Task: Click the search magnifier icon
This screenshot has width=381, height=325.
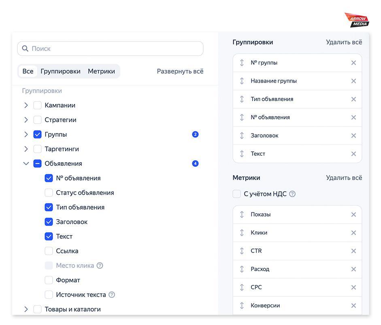Action: coord(25,48)
